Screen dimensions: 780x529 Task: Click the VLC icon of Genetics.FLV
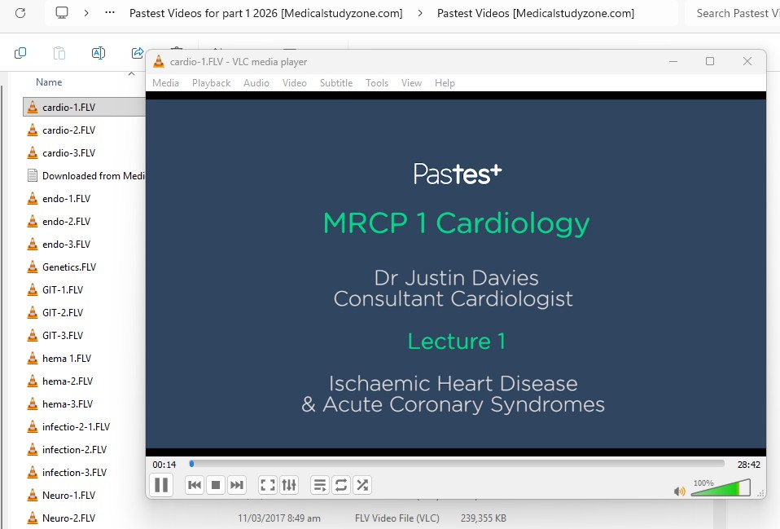click(x=33, y=267)
